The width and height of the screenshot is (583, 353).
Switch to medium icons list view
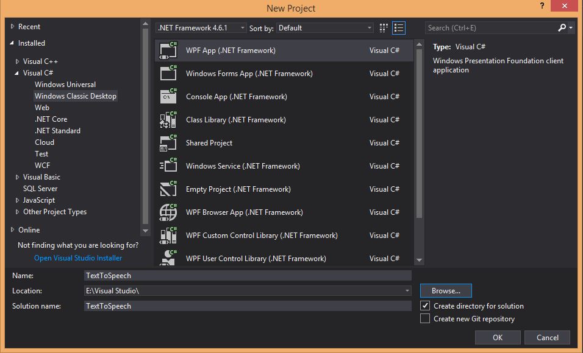(x=399, y=28)
